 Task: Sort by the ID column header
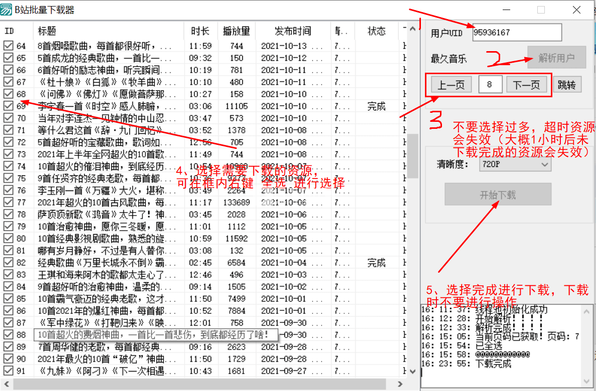tap(17, 31)
